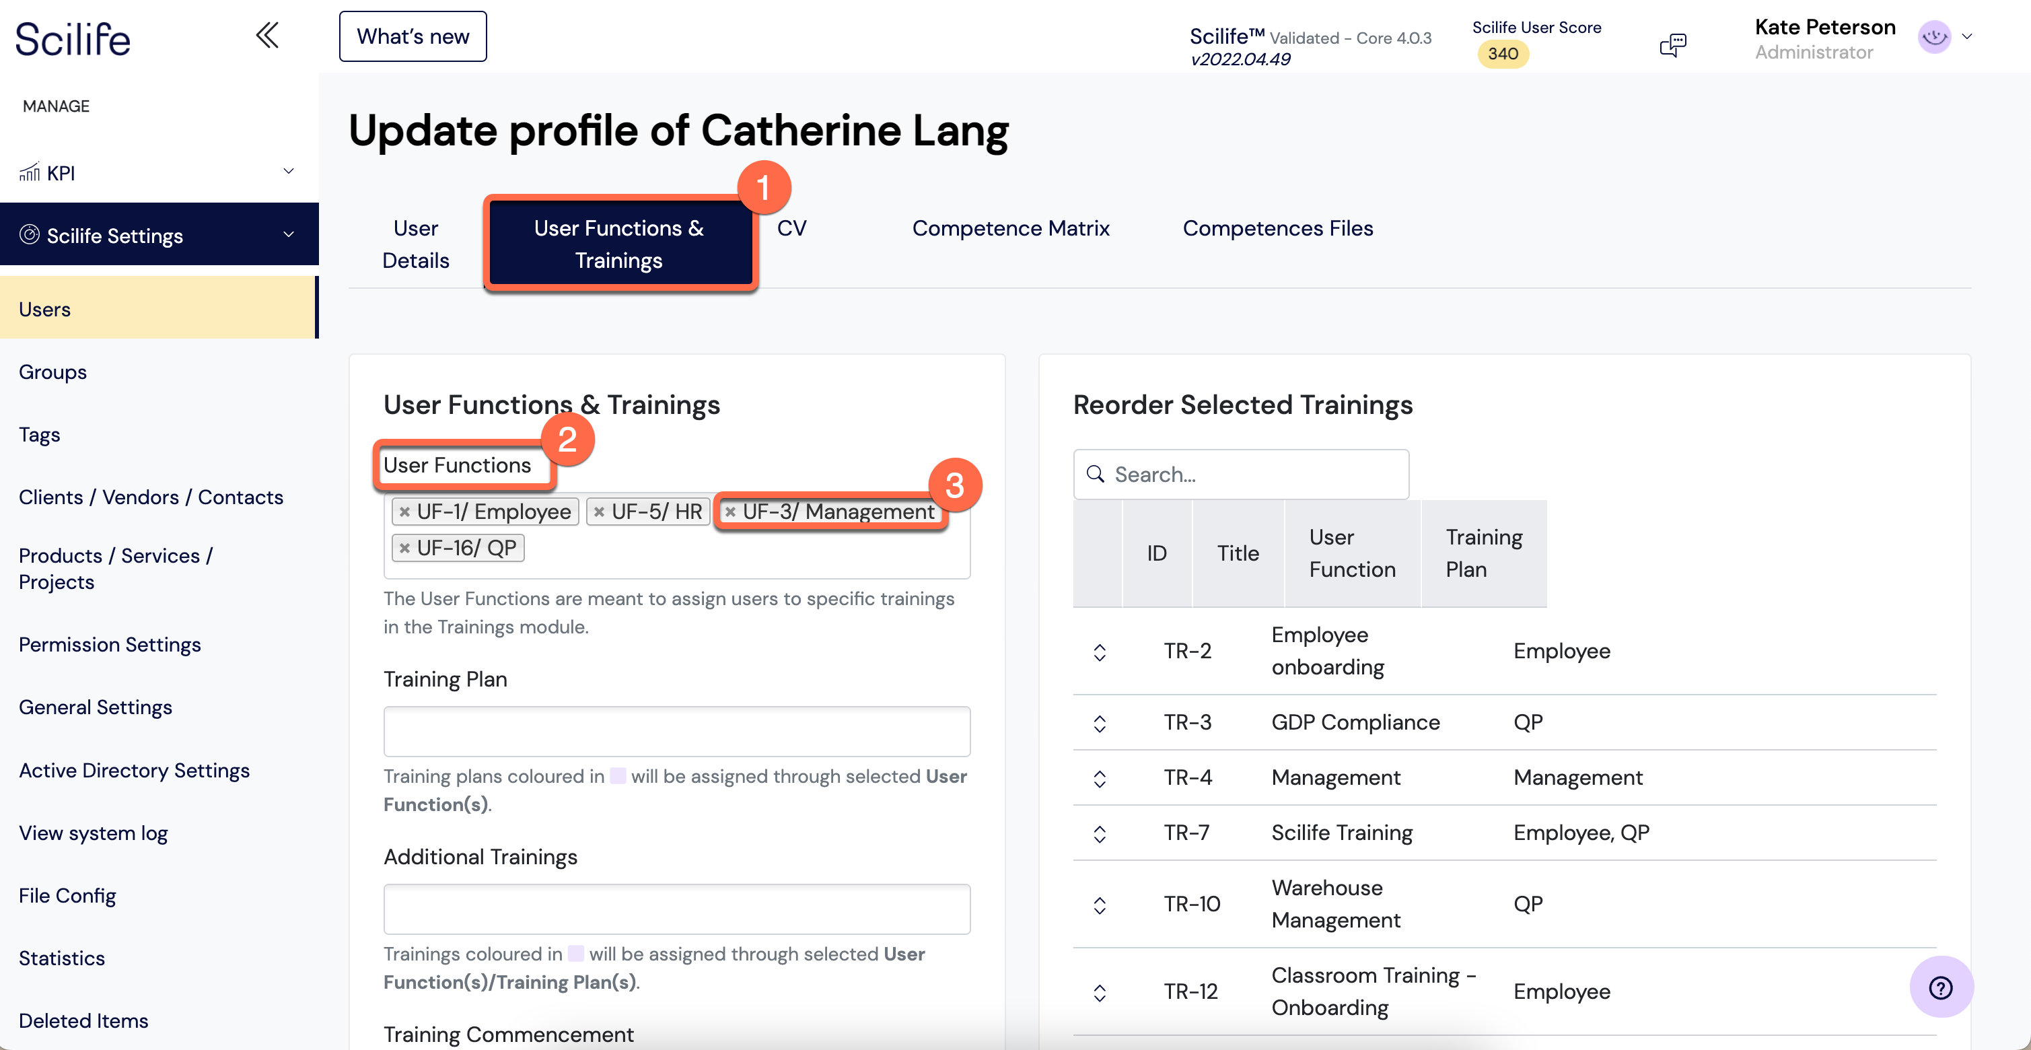Open Permission Settings
The height and width of the screenshot is (1050, 2031).
[110, 644]
